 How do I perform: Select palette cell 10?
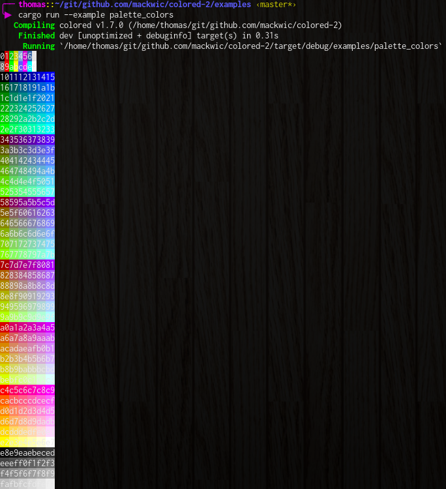pyautogui.click(x=5, y=77)
